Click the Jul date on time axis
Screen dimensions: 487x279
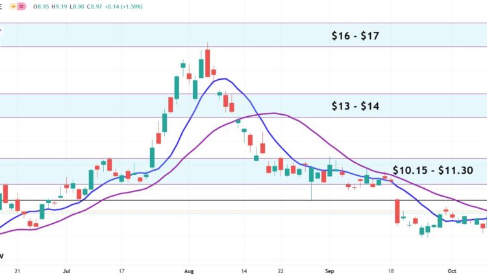(x=66, y=271)
